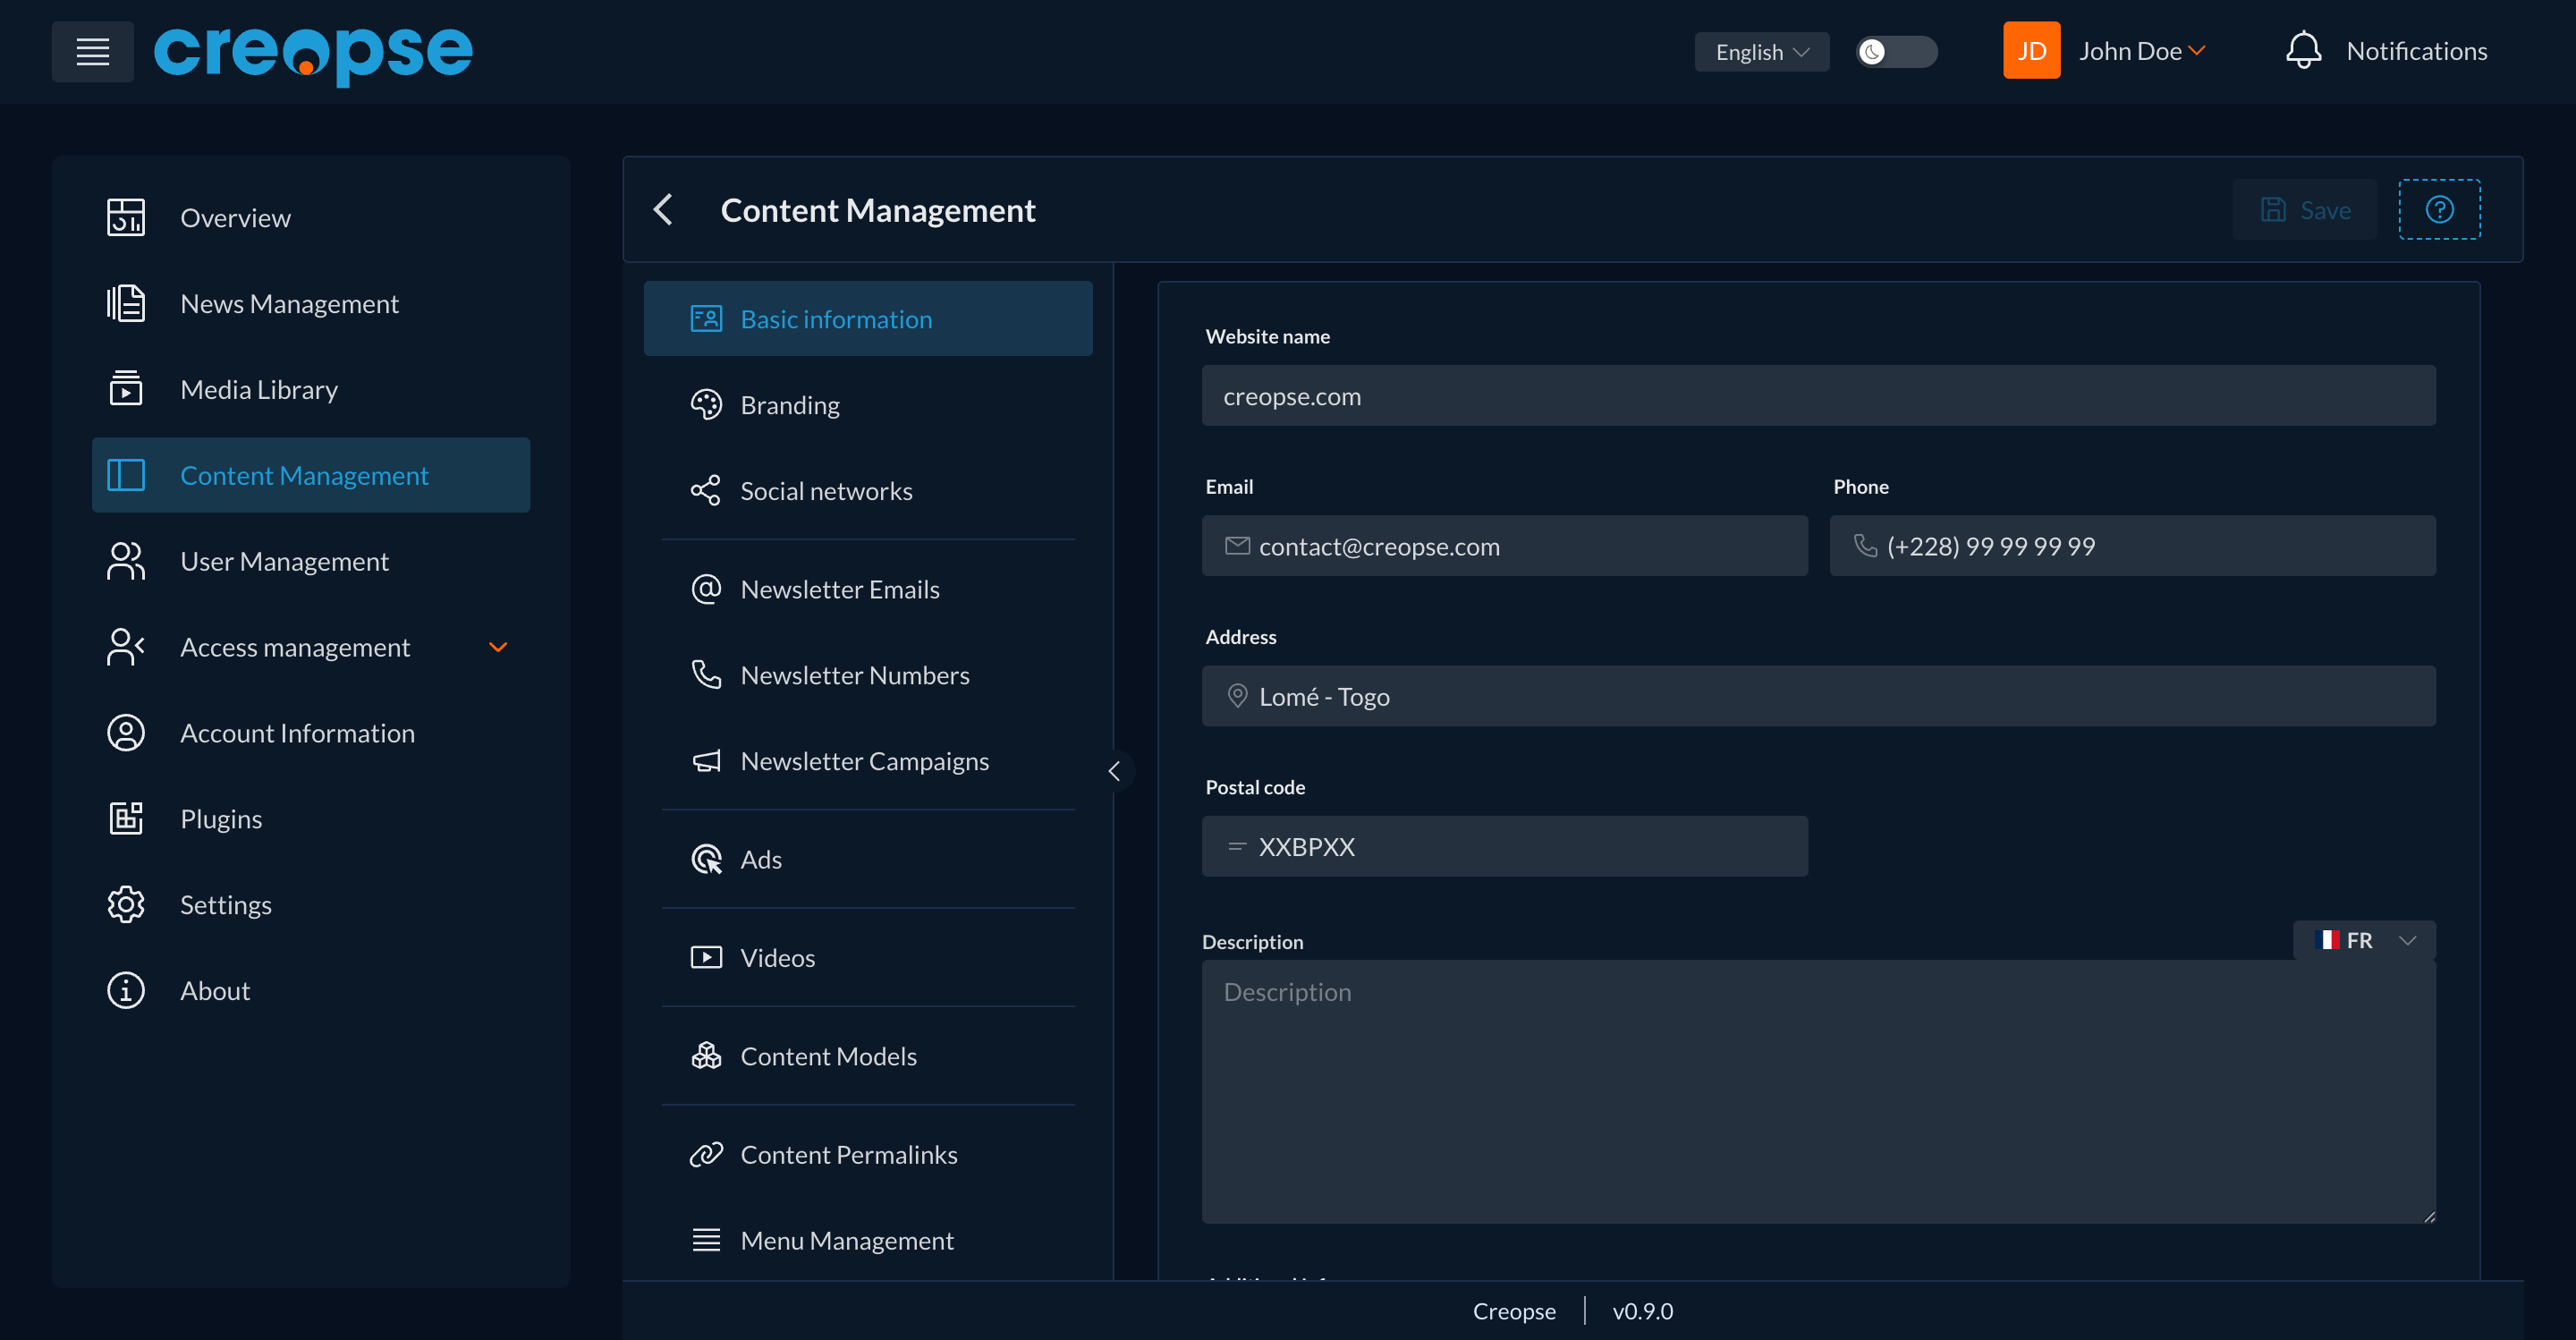Click the Overview dashboard icon
This screenshot has height=1340, width=2576.
click(126, 218)
